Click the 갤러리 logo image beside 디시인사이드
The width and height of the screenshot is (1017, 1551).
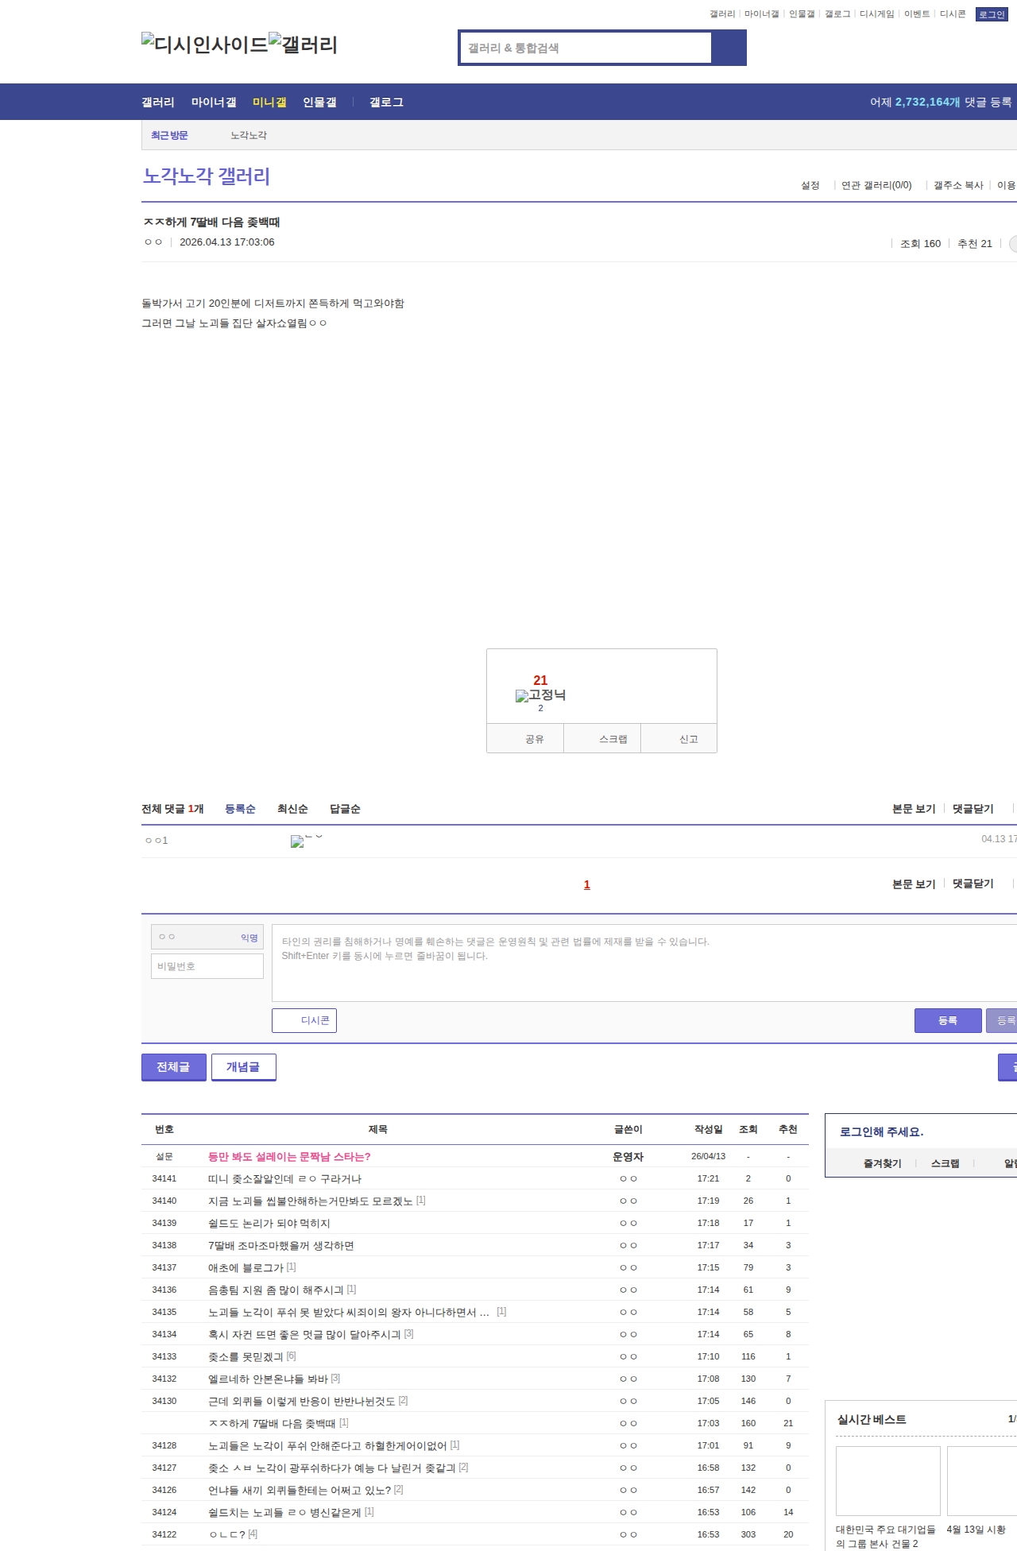point(303,44)
